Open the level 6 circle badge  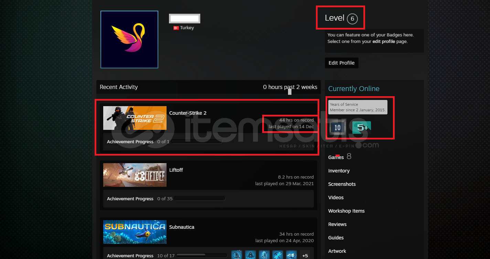pyautogui.click(x=352, y=19)
